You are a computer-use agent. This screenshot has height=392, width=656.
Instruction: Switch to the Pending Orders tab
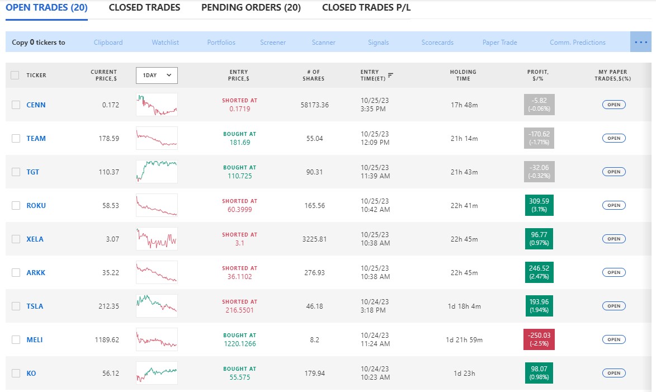point(251,7)
